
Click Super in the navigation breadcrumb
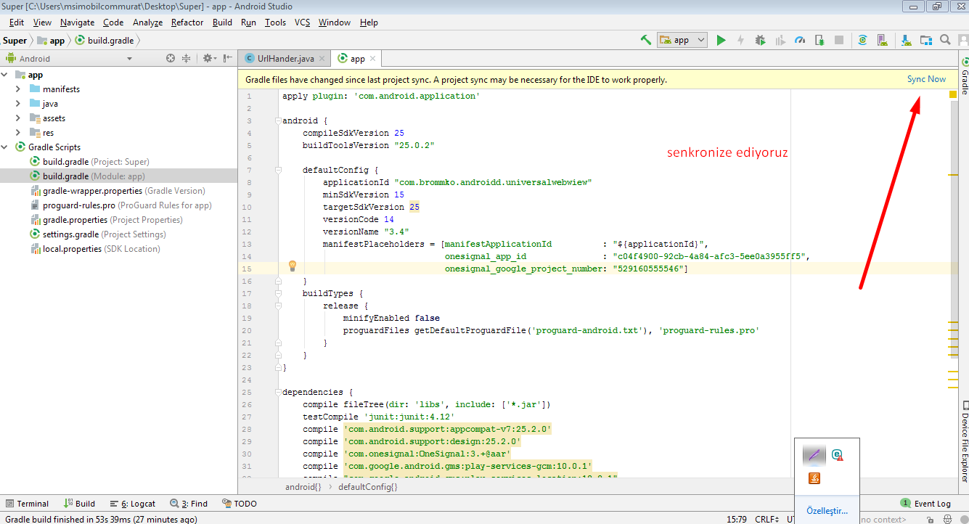(15, 41)
